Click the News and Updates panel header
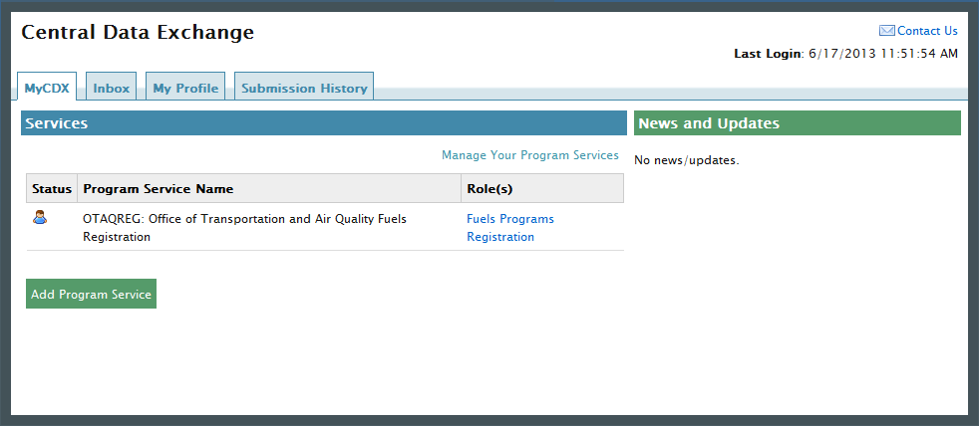Viewport: 979px width, 426px height. coord(797,123)
